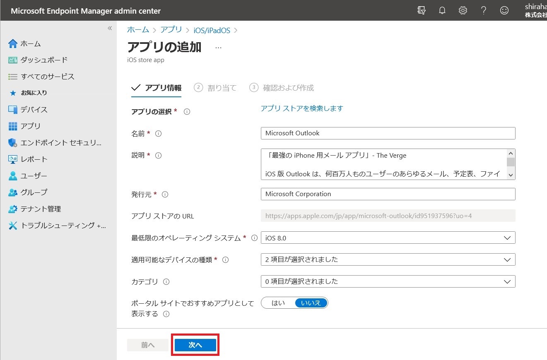
Task: Collapse the left navigation sidebar
Action: click(x=110, y=28)
